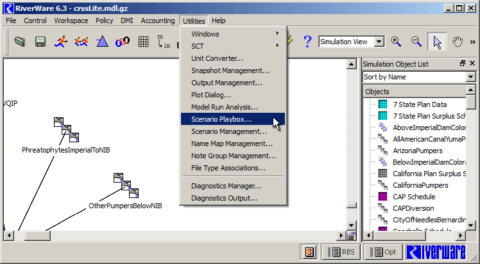Choose Output Management... from the menu
This screenshot has height=264, width=480.
coord(233,83)
